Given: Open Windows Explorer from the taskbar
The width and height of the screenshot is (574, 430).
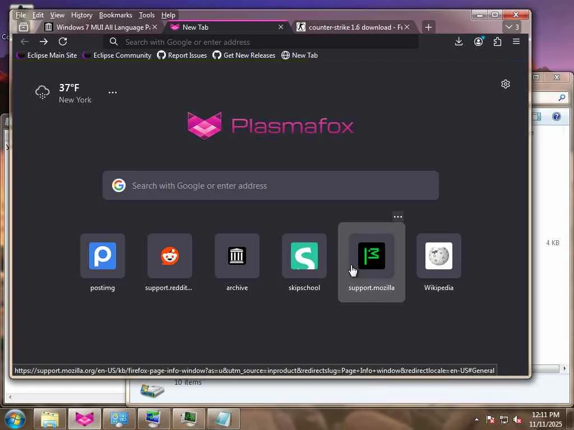Looking at the screenshot, I should click(x=50, y=419).
